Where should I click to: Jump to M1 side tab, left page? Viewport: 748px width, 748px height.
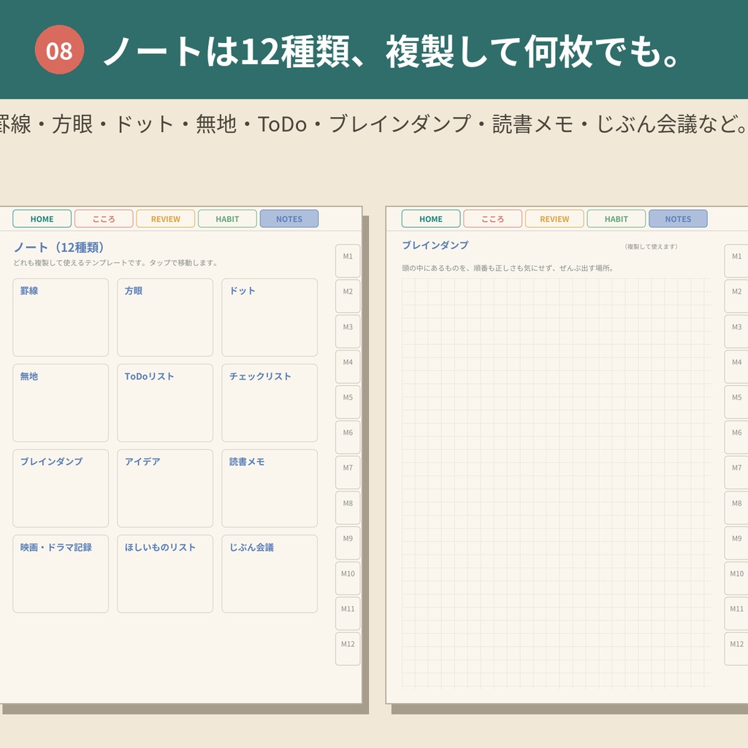click(x=348, y=261)
